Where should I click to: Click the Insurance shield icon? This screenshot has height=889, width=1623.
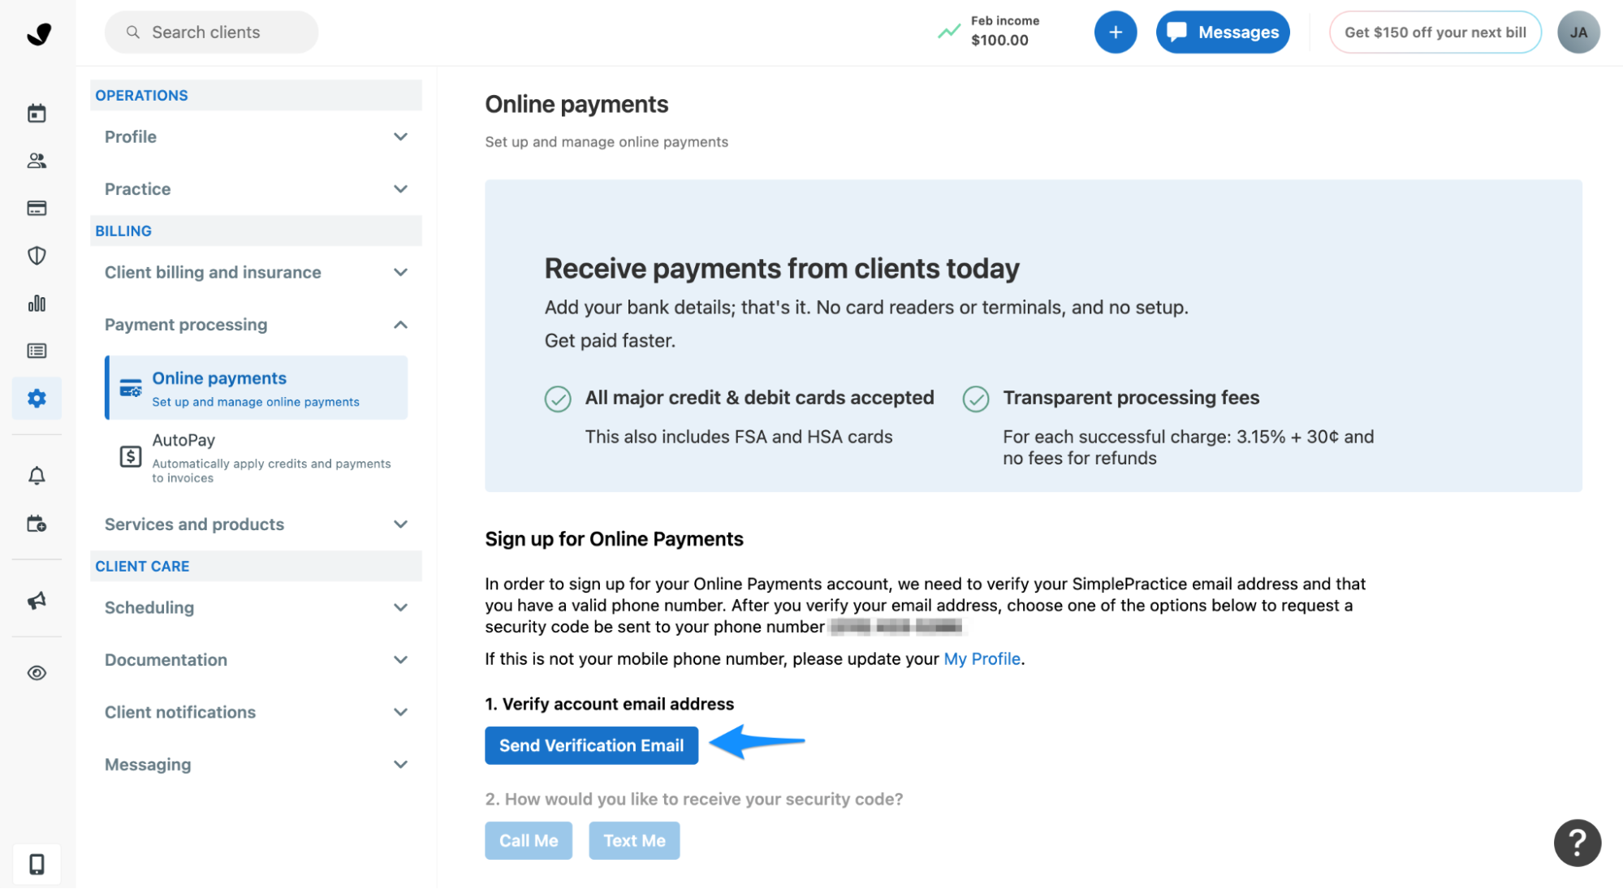coord(37,256)
